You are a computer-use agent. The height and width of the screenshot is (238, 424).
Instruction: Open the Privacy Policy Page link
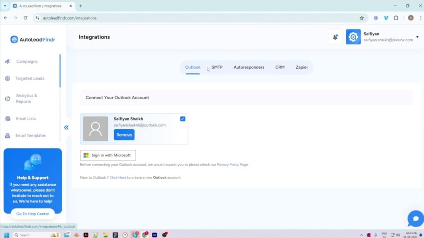point(232,164)
